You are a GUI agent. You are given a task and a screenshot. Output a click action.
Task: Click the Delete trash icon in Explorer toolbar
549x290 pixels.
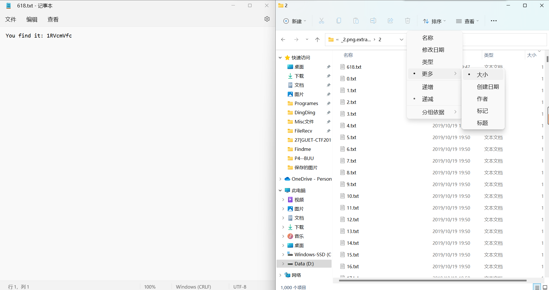coord(408,21)
